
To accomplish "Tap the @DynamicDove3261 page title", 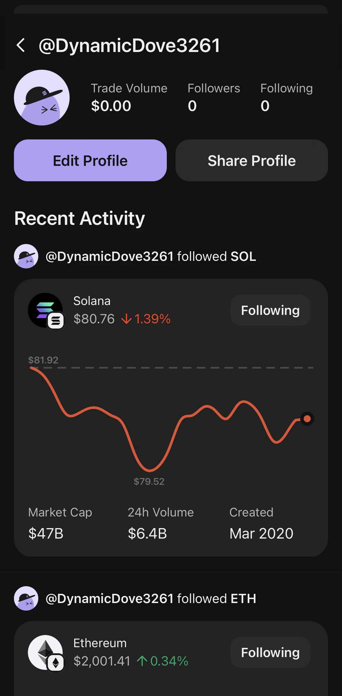I will click(x=130, y=46).
